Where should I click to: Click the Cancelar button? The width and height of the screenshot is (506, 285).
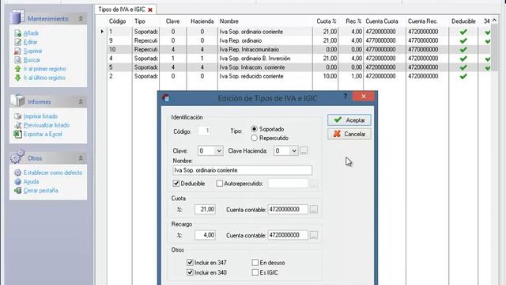click(349, 134)
